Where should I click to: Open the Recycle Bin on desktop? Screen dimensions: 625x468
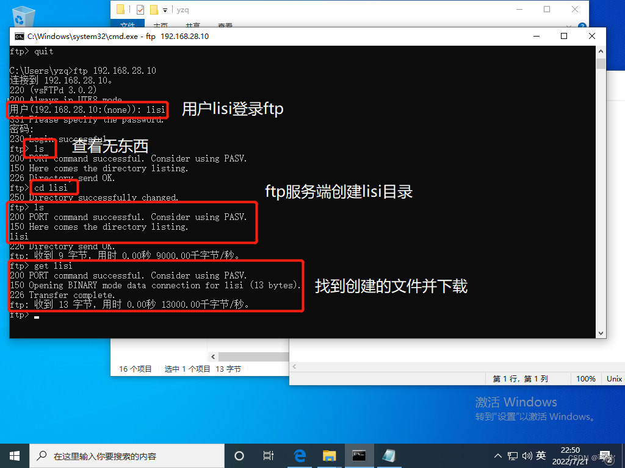tap(24, 16)
